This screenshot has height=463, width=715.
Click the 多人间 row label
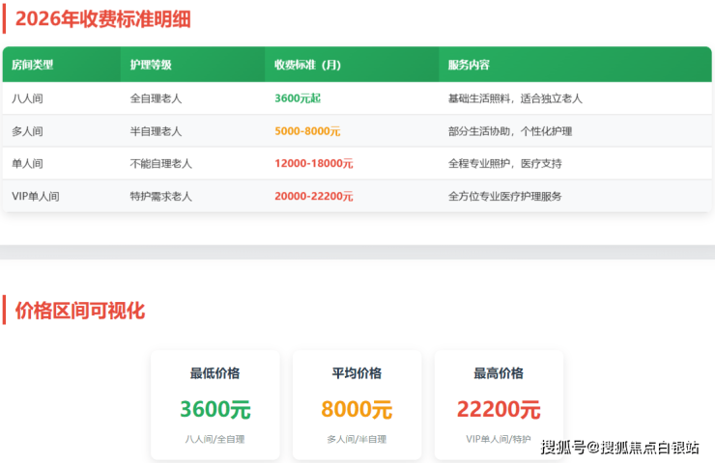(x=27, y=131)
